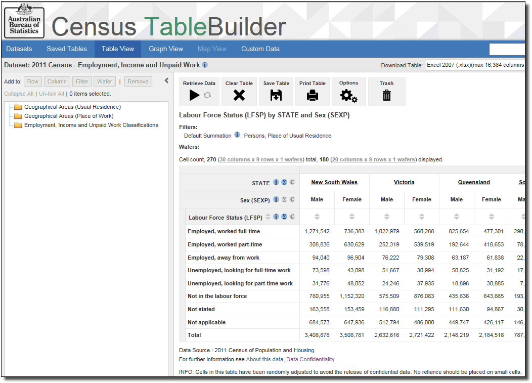Viewport: 532px width, 383px height.
Task: Expand Employment, Income and Unpaid Work Classifications
Action: point(18,125)
